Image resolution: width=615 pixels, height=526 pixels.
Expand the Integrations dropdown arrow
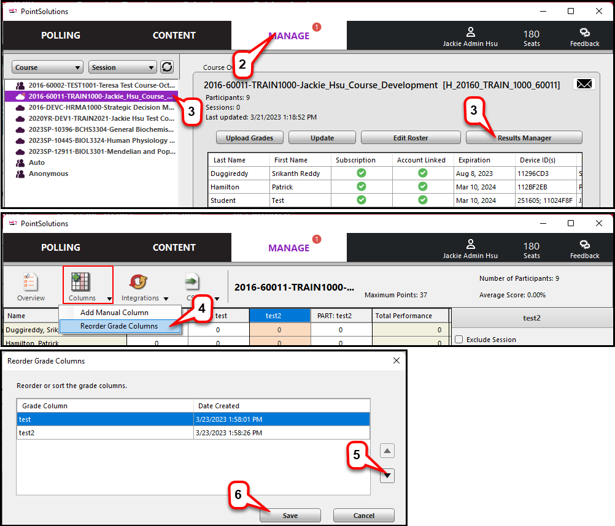pos(166,299)
